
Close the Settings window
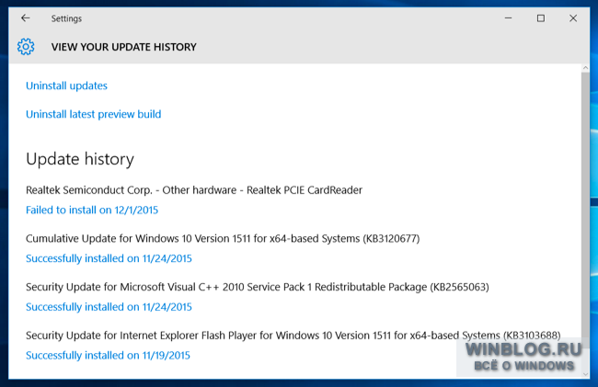coord(573,17)
